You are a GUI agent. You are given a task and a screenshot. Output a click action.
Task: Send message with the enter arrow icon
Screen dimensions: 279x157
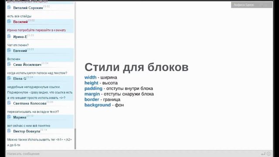click(x=263, y=154)
